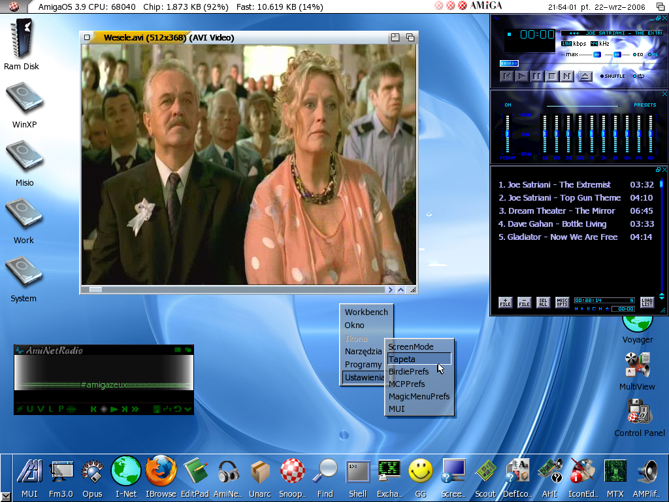Choose BirdiePrefs from the submenu
This screenshot has height=502, width=669.
(x=408, y=371)
